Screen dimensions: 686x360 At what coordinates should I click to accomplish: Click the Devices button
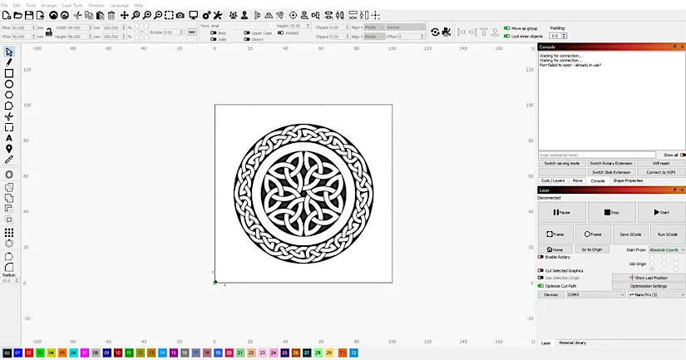click(550, 295)
